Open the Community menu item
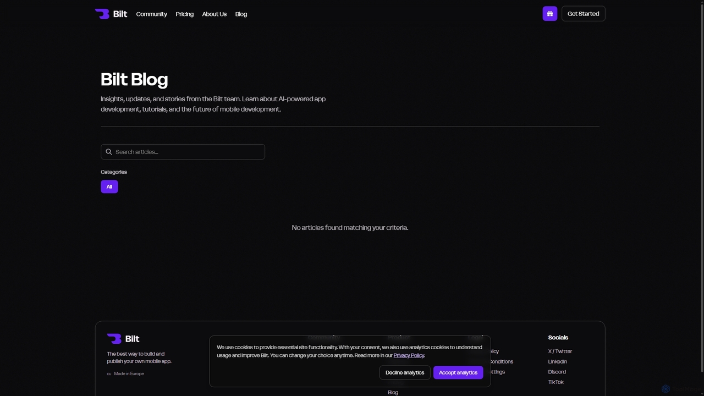The height and width of the screenshot is (396, 704). click(x=151, y=14)
